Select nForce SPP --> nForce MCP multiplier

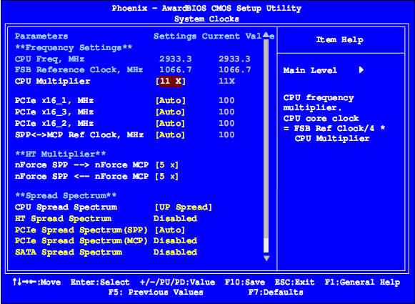[x=167, y=165]
